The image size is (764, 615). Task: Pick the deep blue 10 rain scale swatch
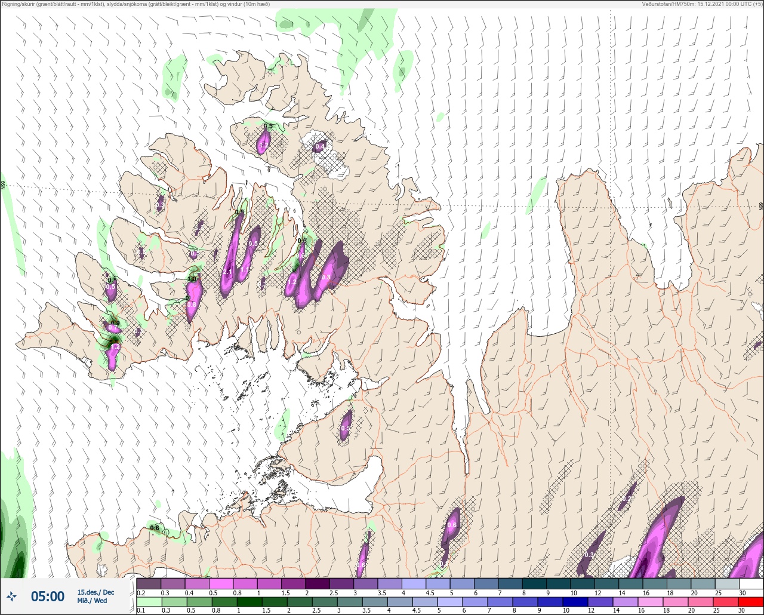pos(576,602)
